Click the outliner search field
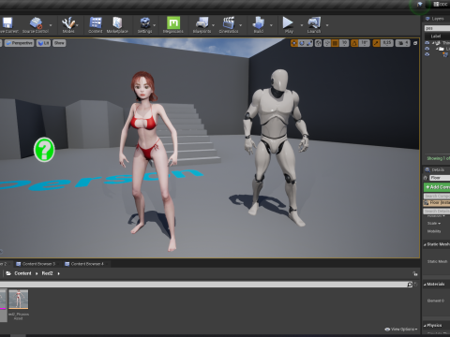The height and width of the screenshot is (337, 450). point(437,28)
